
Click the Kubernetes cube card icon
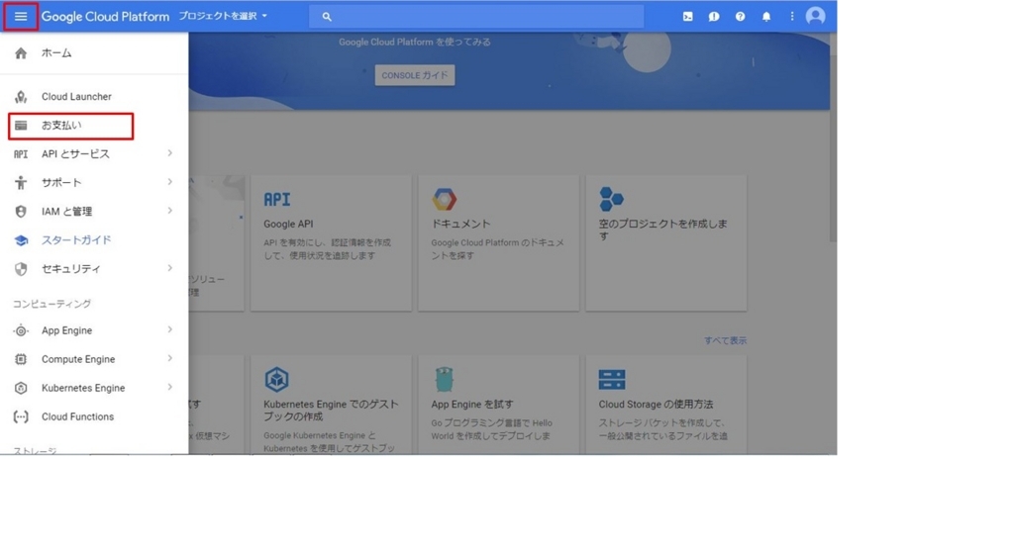tap(277, 380)
